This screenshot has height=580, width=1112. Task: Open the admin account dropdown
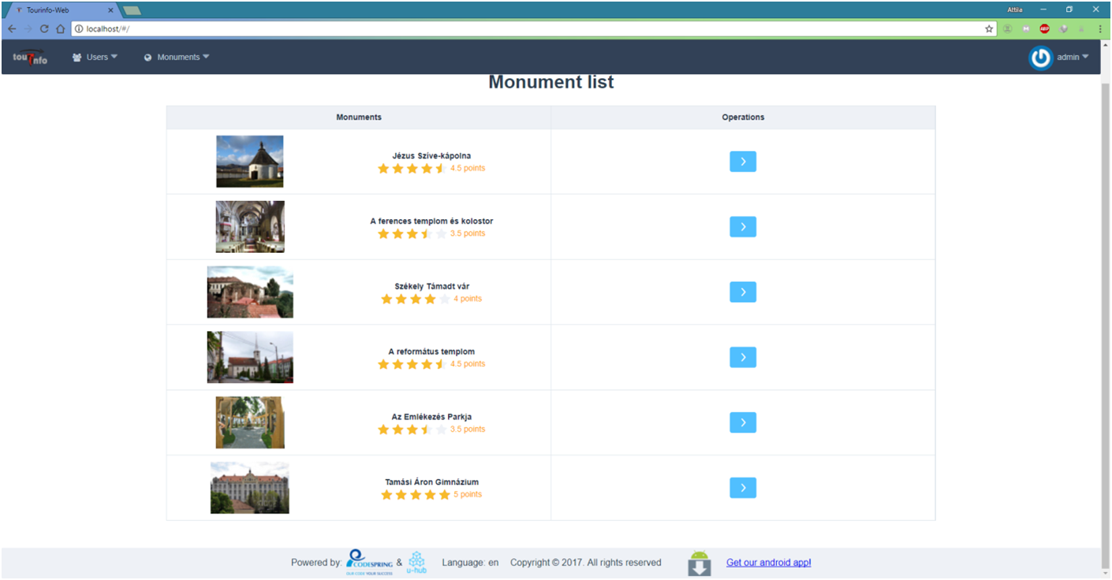click(x=1072, y=58)
